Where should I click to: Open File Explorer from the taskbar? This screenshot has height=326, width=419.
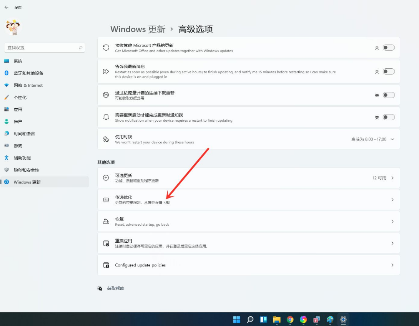[277, 319]
